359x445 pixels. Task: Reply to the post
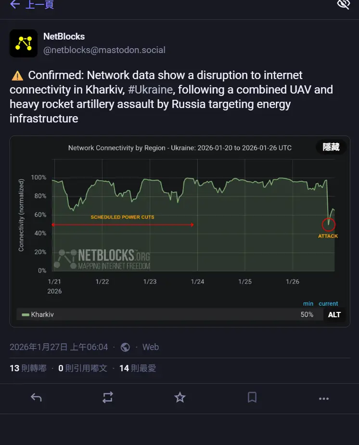36,397
